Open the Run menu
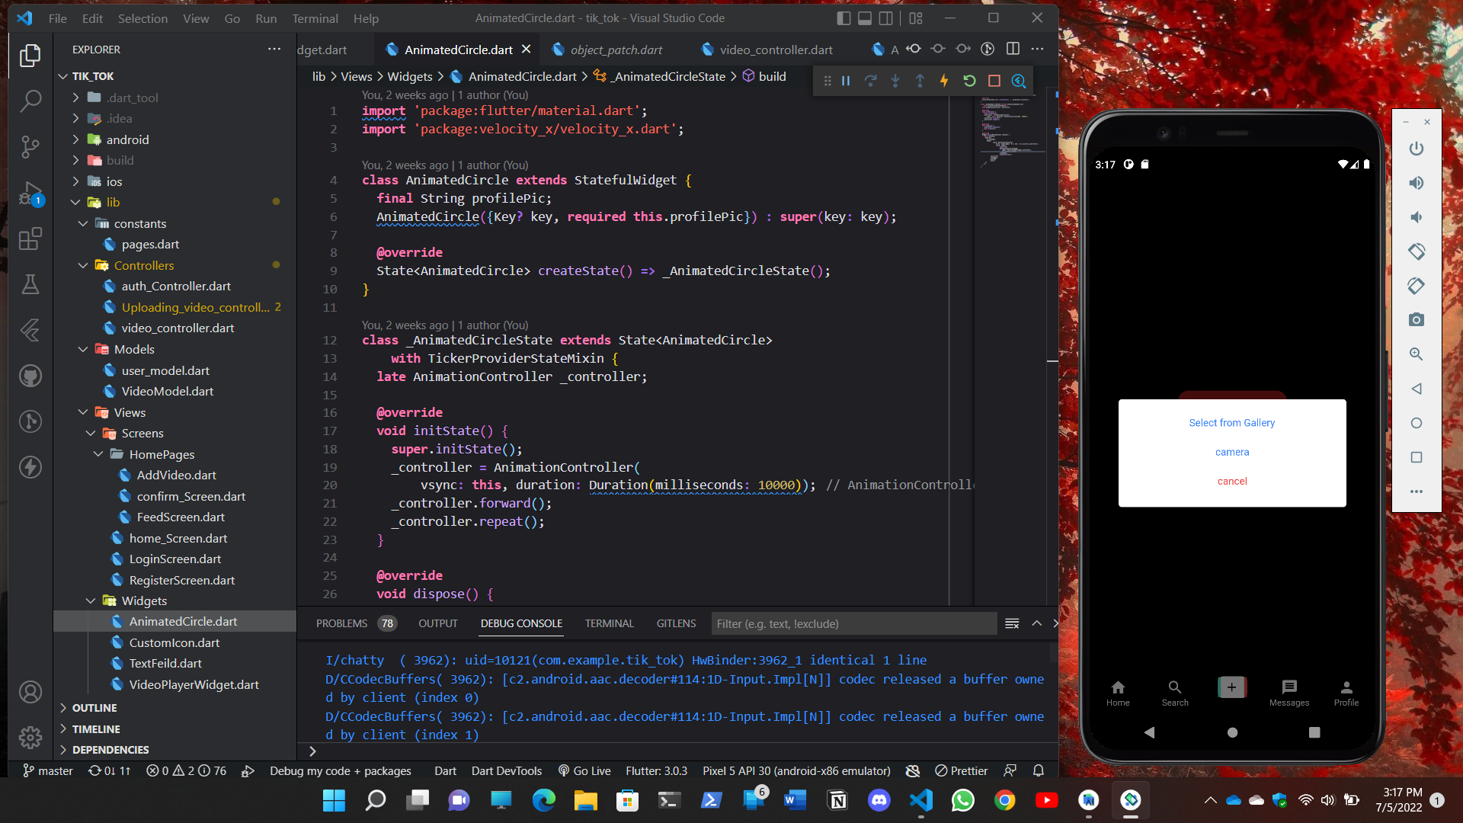 (x=265, y=18)
